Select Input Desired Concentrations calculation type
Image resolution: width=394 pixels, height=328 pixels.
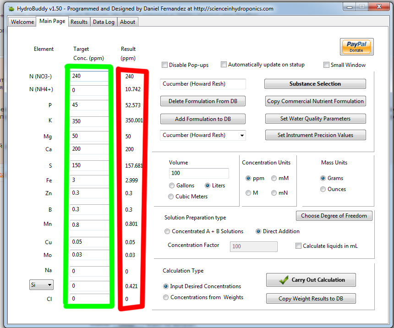pyautogui.click(x=166, y=286)
